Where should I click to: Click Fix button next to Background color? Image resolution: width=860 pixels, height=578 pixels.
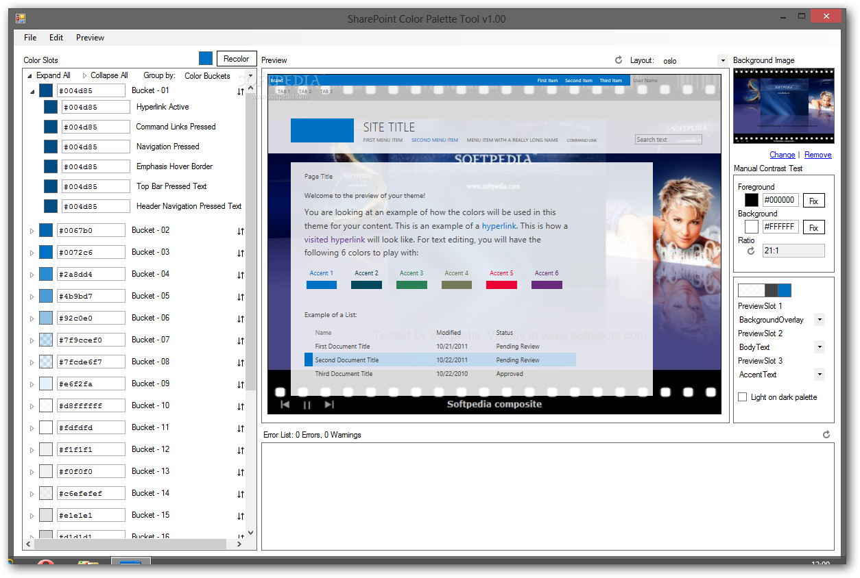tap(813, 227)
